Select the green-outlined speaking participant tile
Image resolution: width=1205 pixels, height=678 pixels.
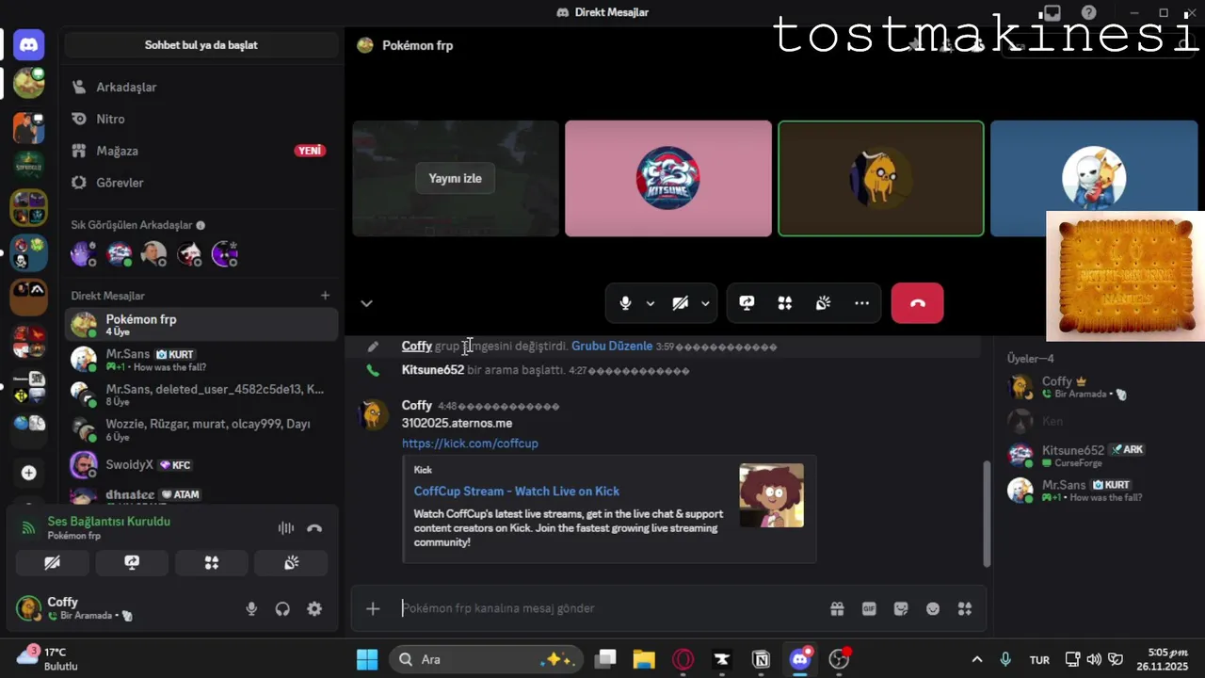(881, 178)
